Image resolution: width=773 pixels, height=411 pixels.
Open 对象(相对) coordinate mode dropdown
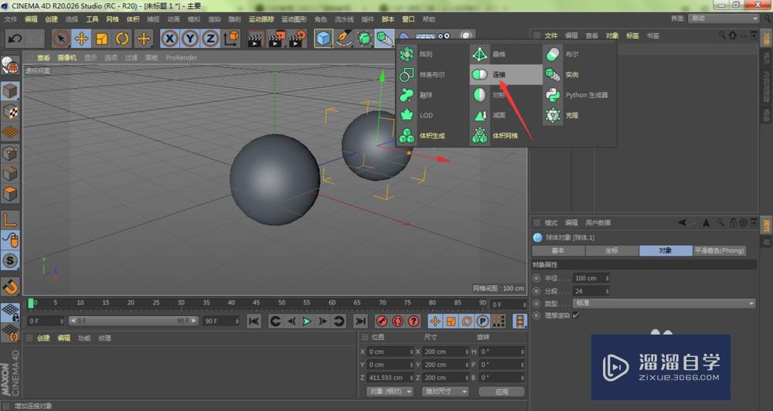click(x=390, y=391)
